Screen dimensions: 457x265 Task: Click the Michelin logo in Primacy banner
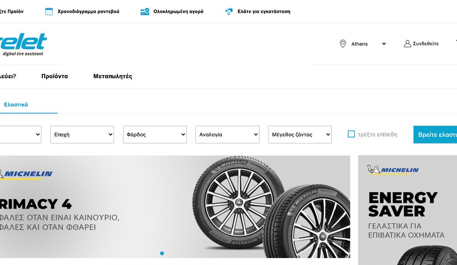coord(26,174)
